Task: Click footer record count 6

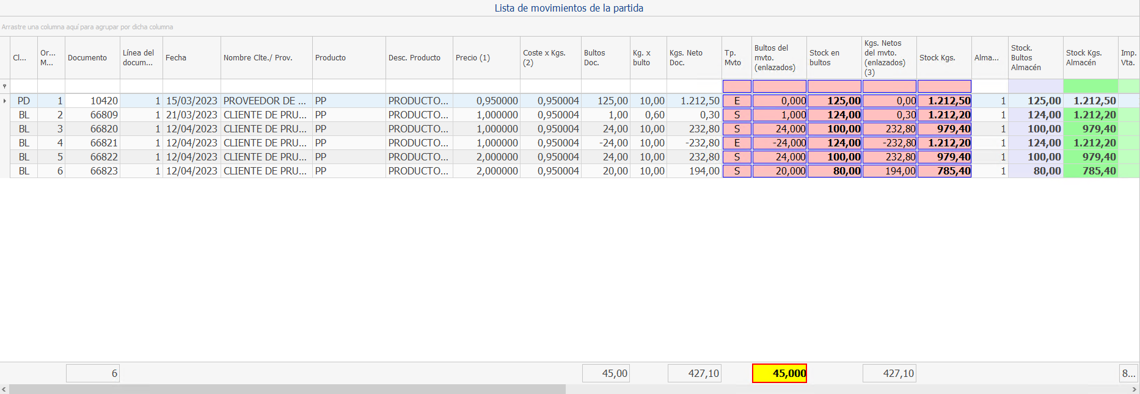Action: [93, 373]
